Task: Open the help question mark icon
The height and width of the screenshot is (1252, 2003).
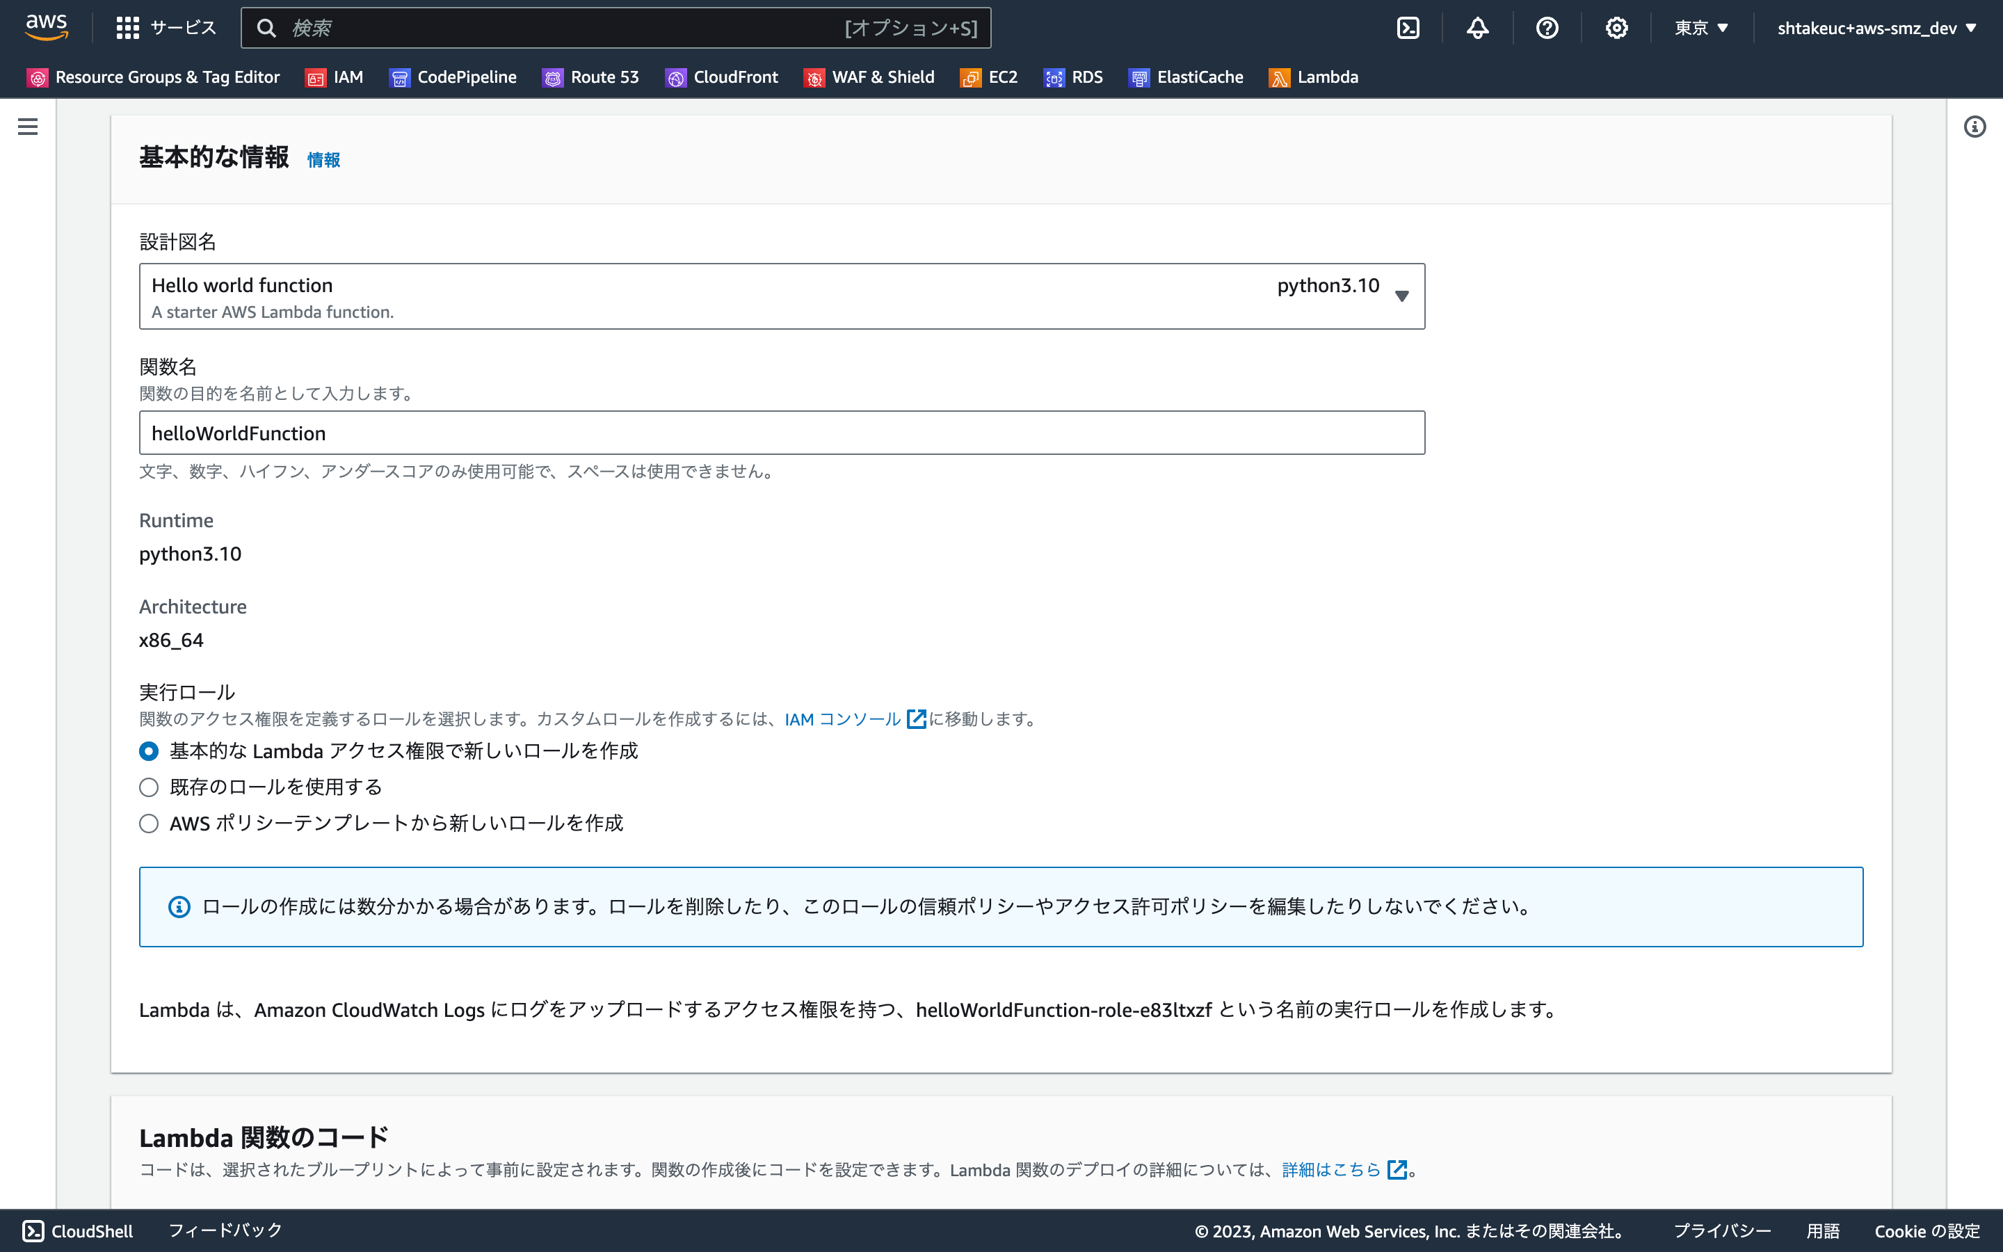Action: tap(1547, 28)
